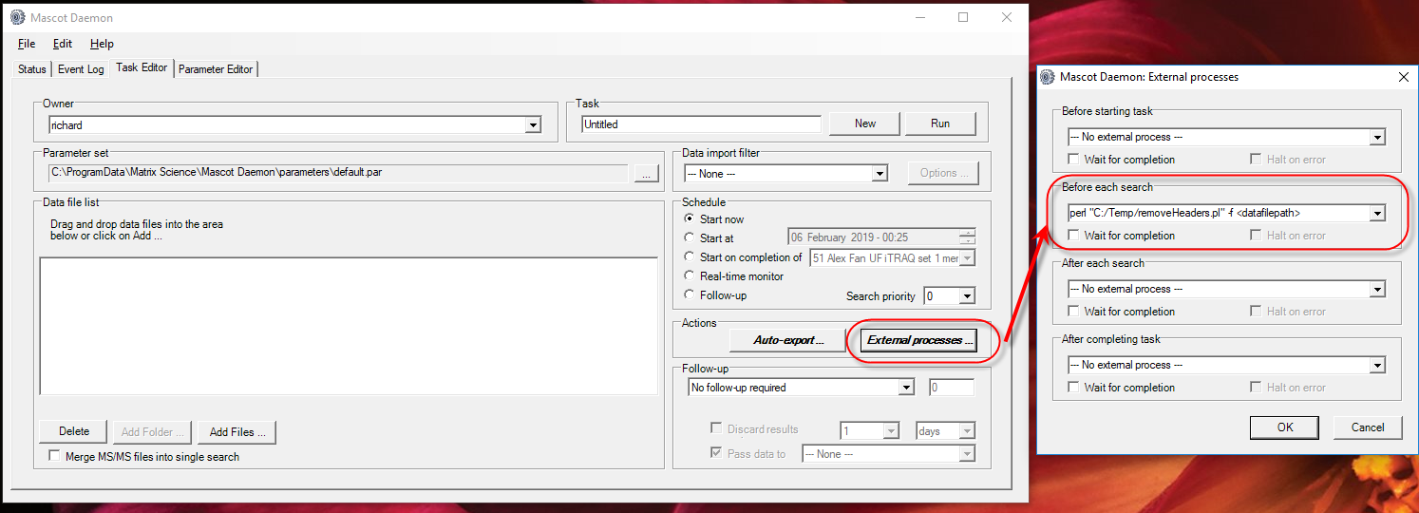The height and width of the screenshot is (513, 1419).
Task: Click the parameter set path default.par field
Action: coord(338,173)
